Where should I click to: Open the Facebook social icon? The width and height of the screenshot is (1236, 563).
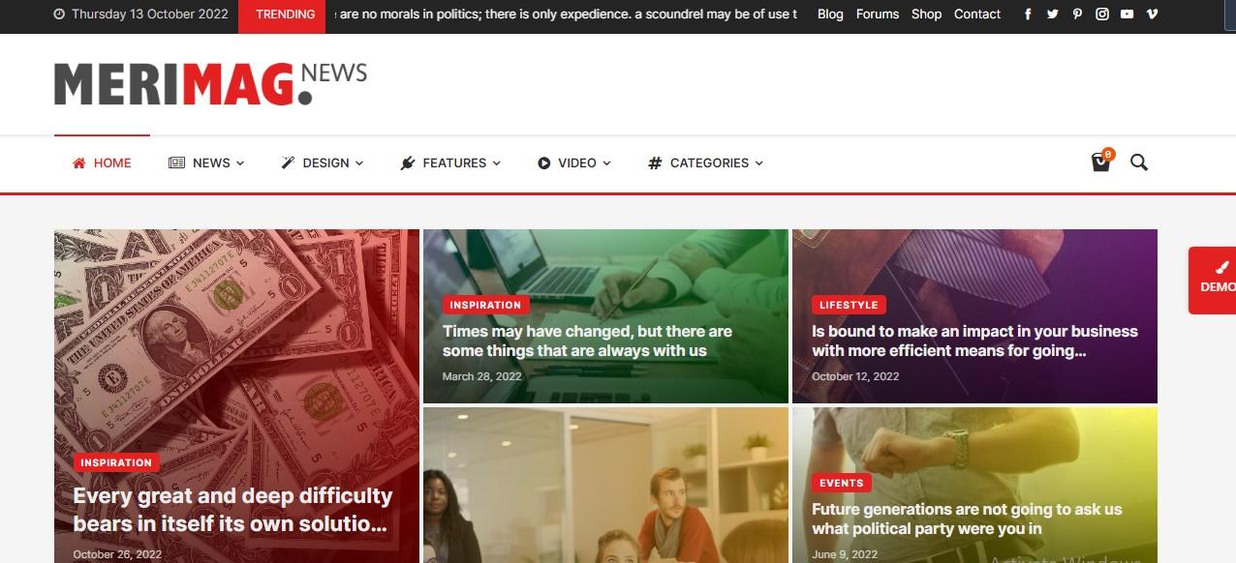click(1028, 15)
